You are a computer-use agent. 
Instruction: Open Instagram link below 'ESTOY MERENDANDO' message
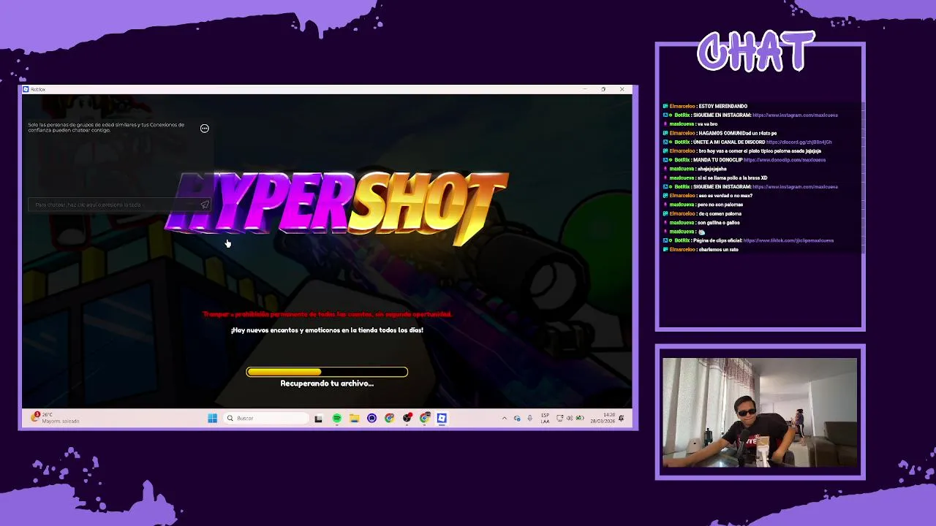pyautogui.click(x=795, y=115)
